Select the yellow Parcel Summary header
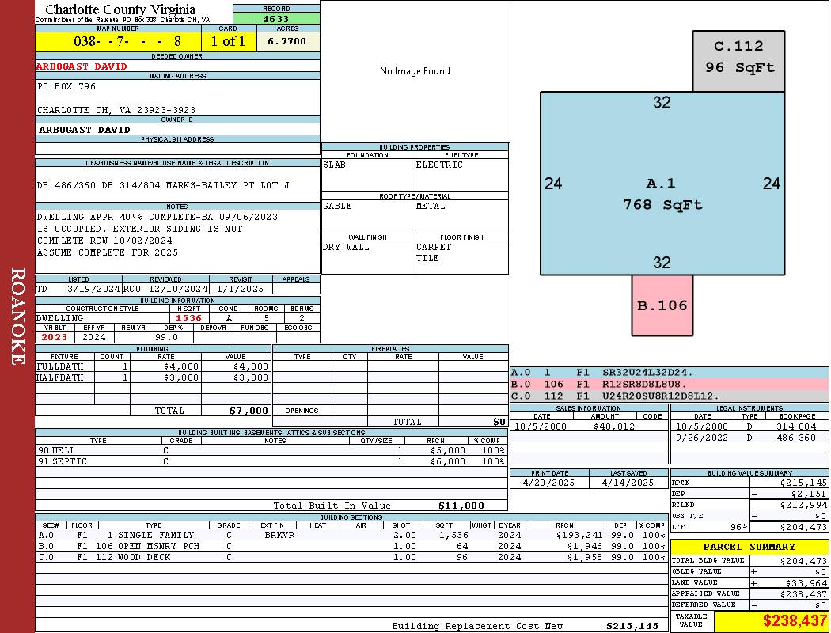The image size is (831, 633). pyautogui.click(x=749, y=547)
